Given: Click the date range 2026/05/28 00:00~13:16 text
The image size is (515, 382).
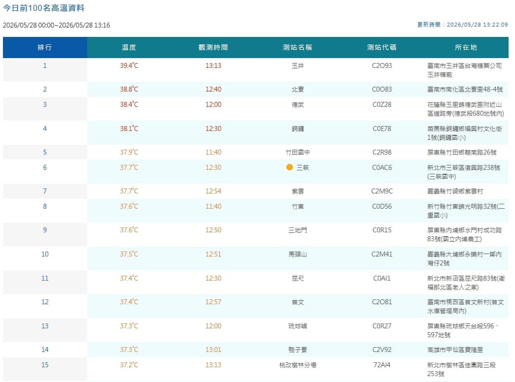Looking at the screenshot, I should pos(57,25).
